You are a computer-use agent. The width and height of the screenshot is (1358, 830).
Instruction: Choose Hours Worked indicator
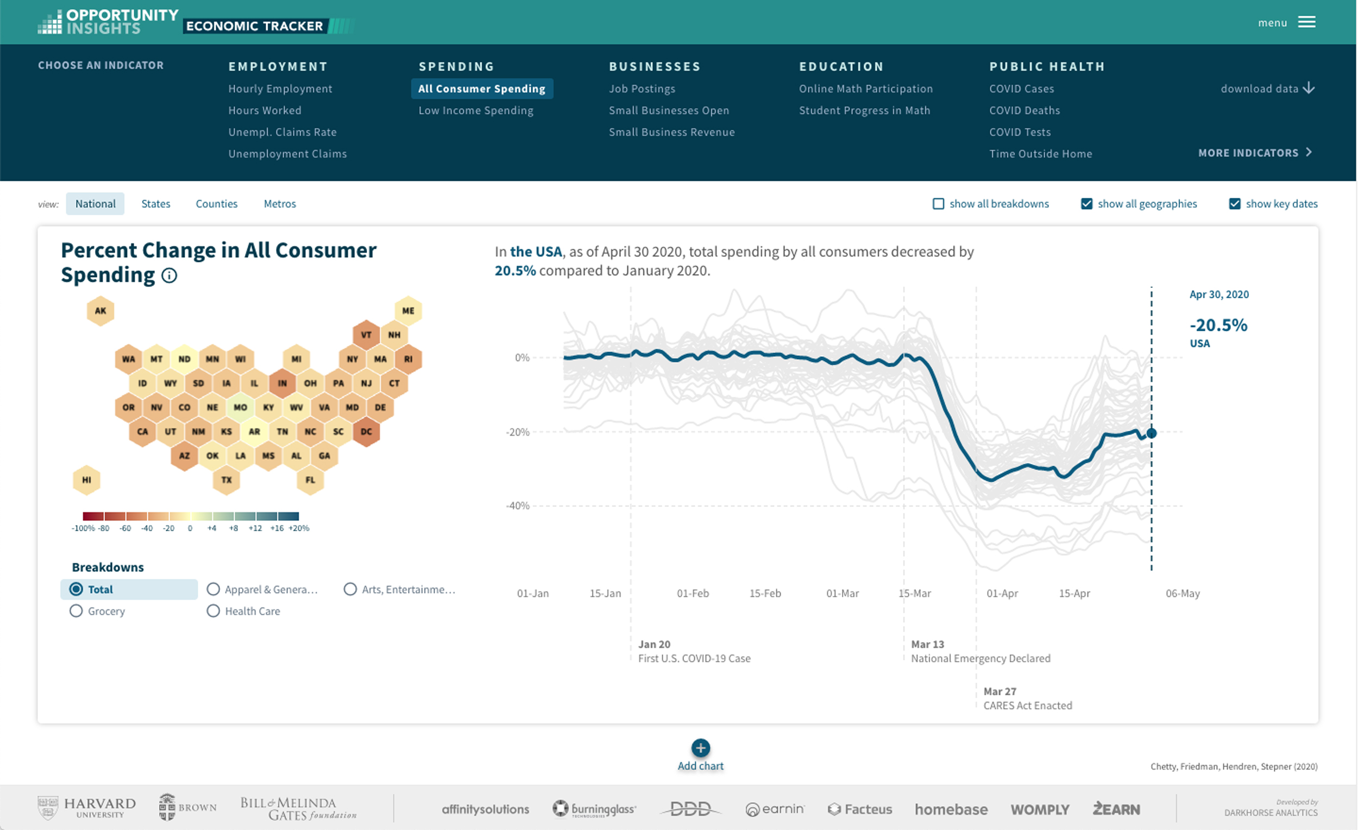coord(265,110)
